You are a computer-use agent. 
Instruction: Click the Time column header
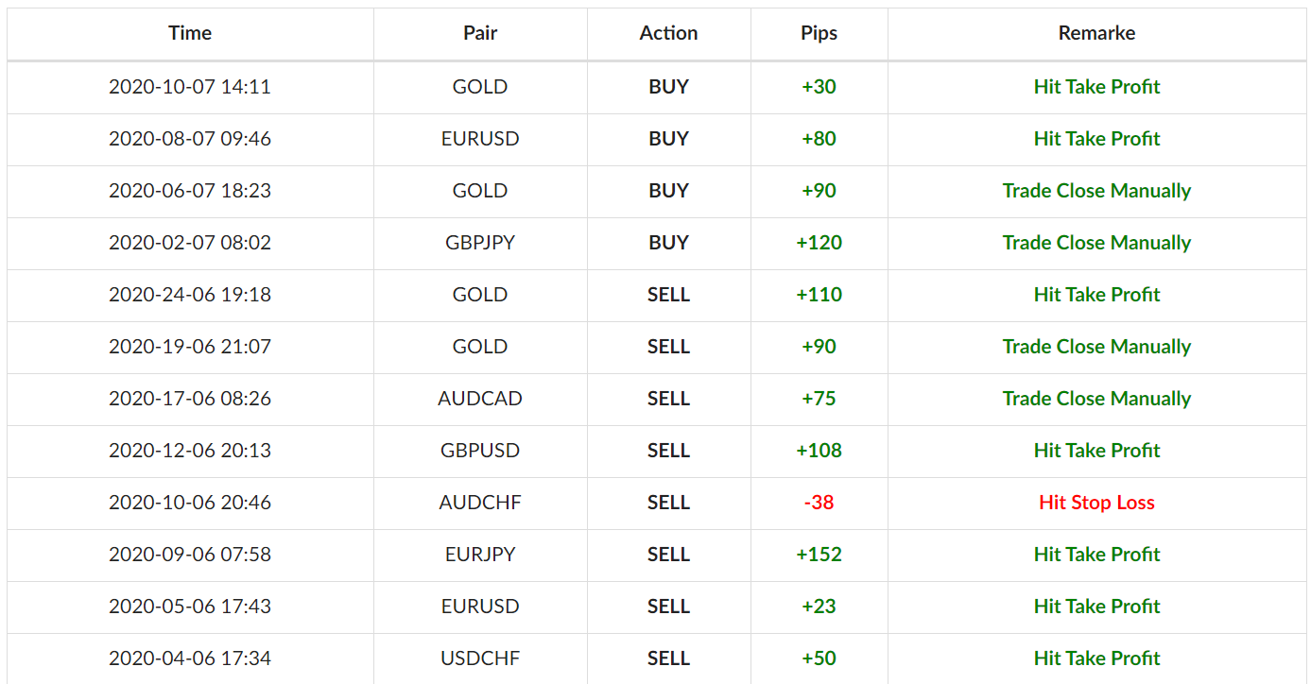190,33
